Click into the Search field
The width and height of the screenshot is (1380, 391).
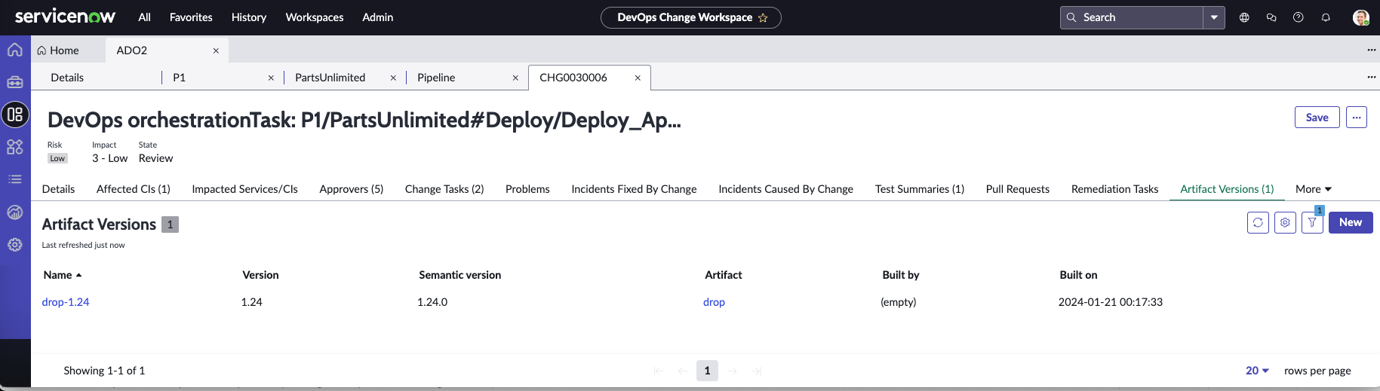pyautogui.click(x=1132, y=17)
